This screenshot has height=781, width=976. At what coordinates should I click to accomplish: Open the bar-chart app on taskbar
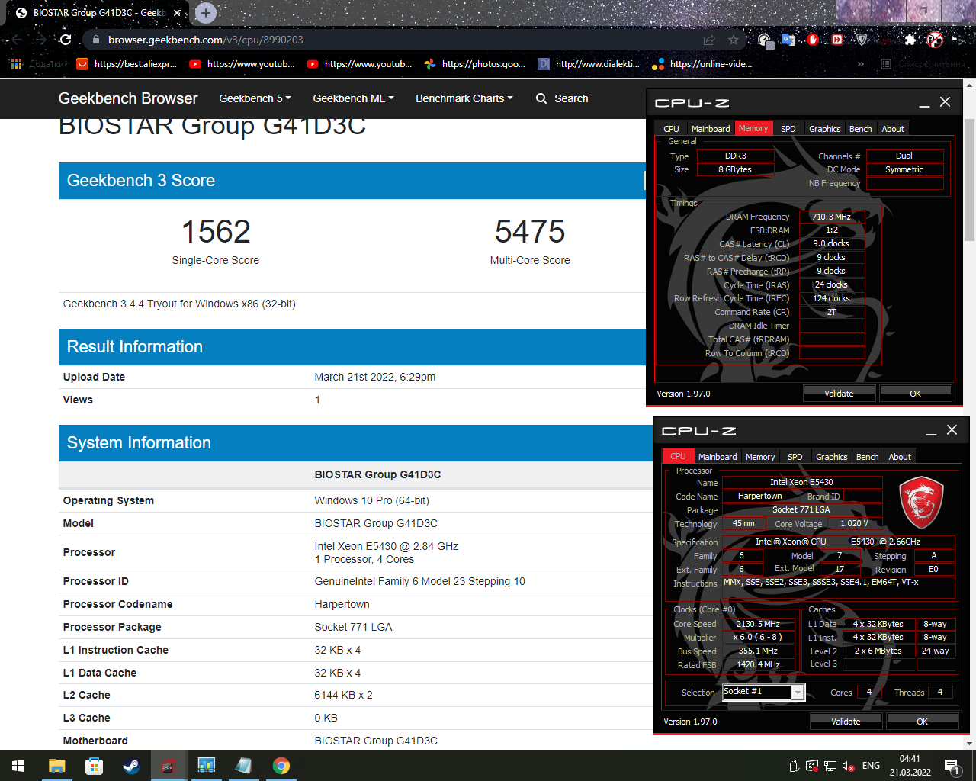tap(206, 766)
